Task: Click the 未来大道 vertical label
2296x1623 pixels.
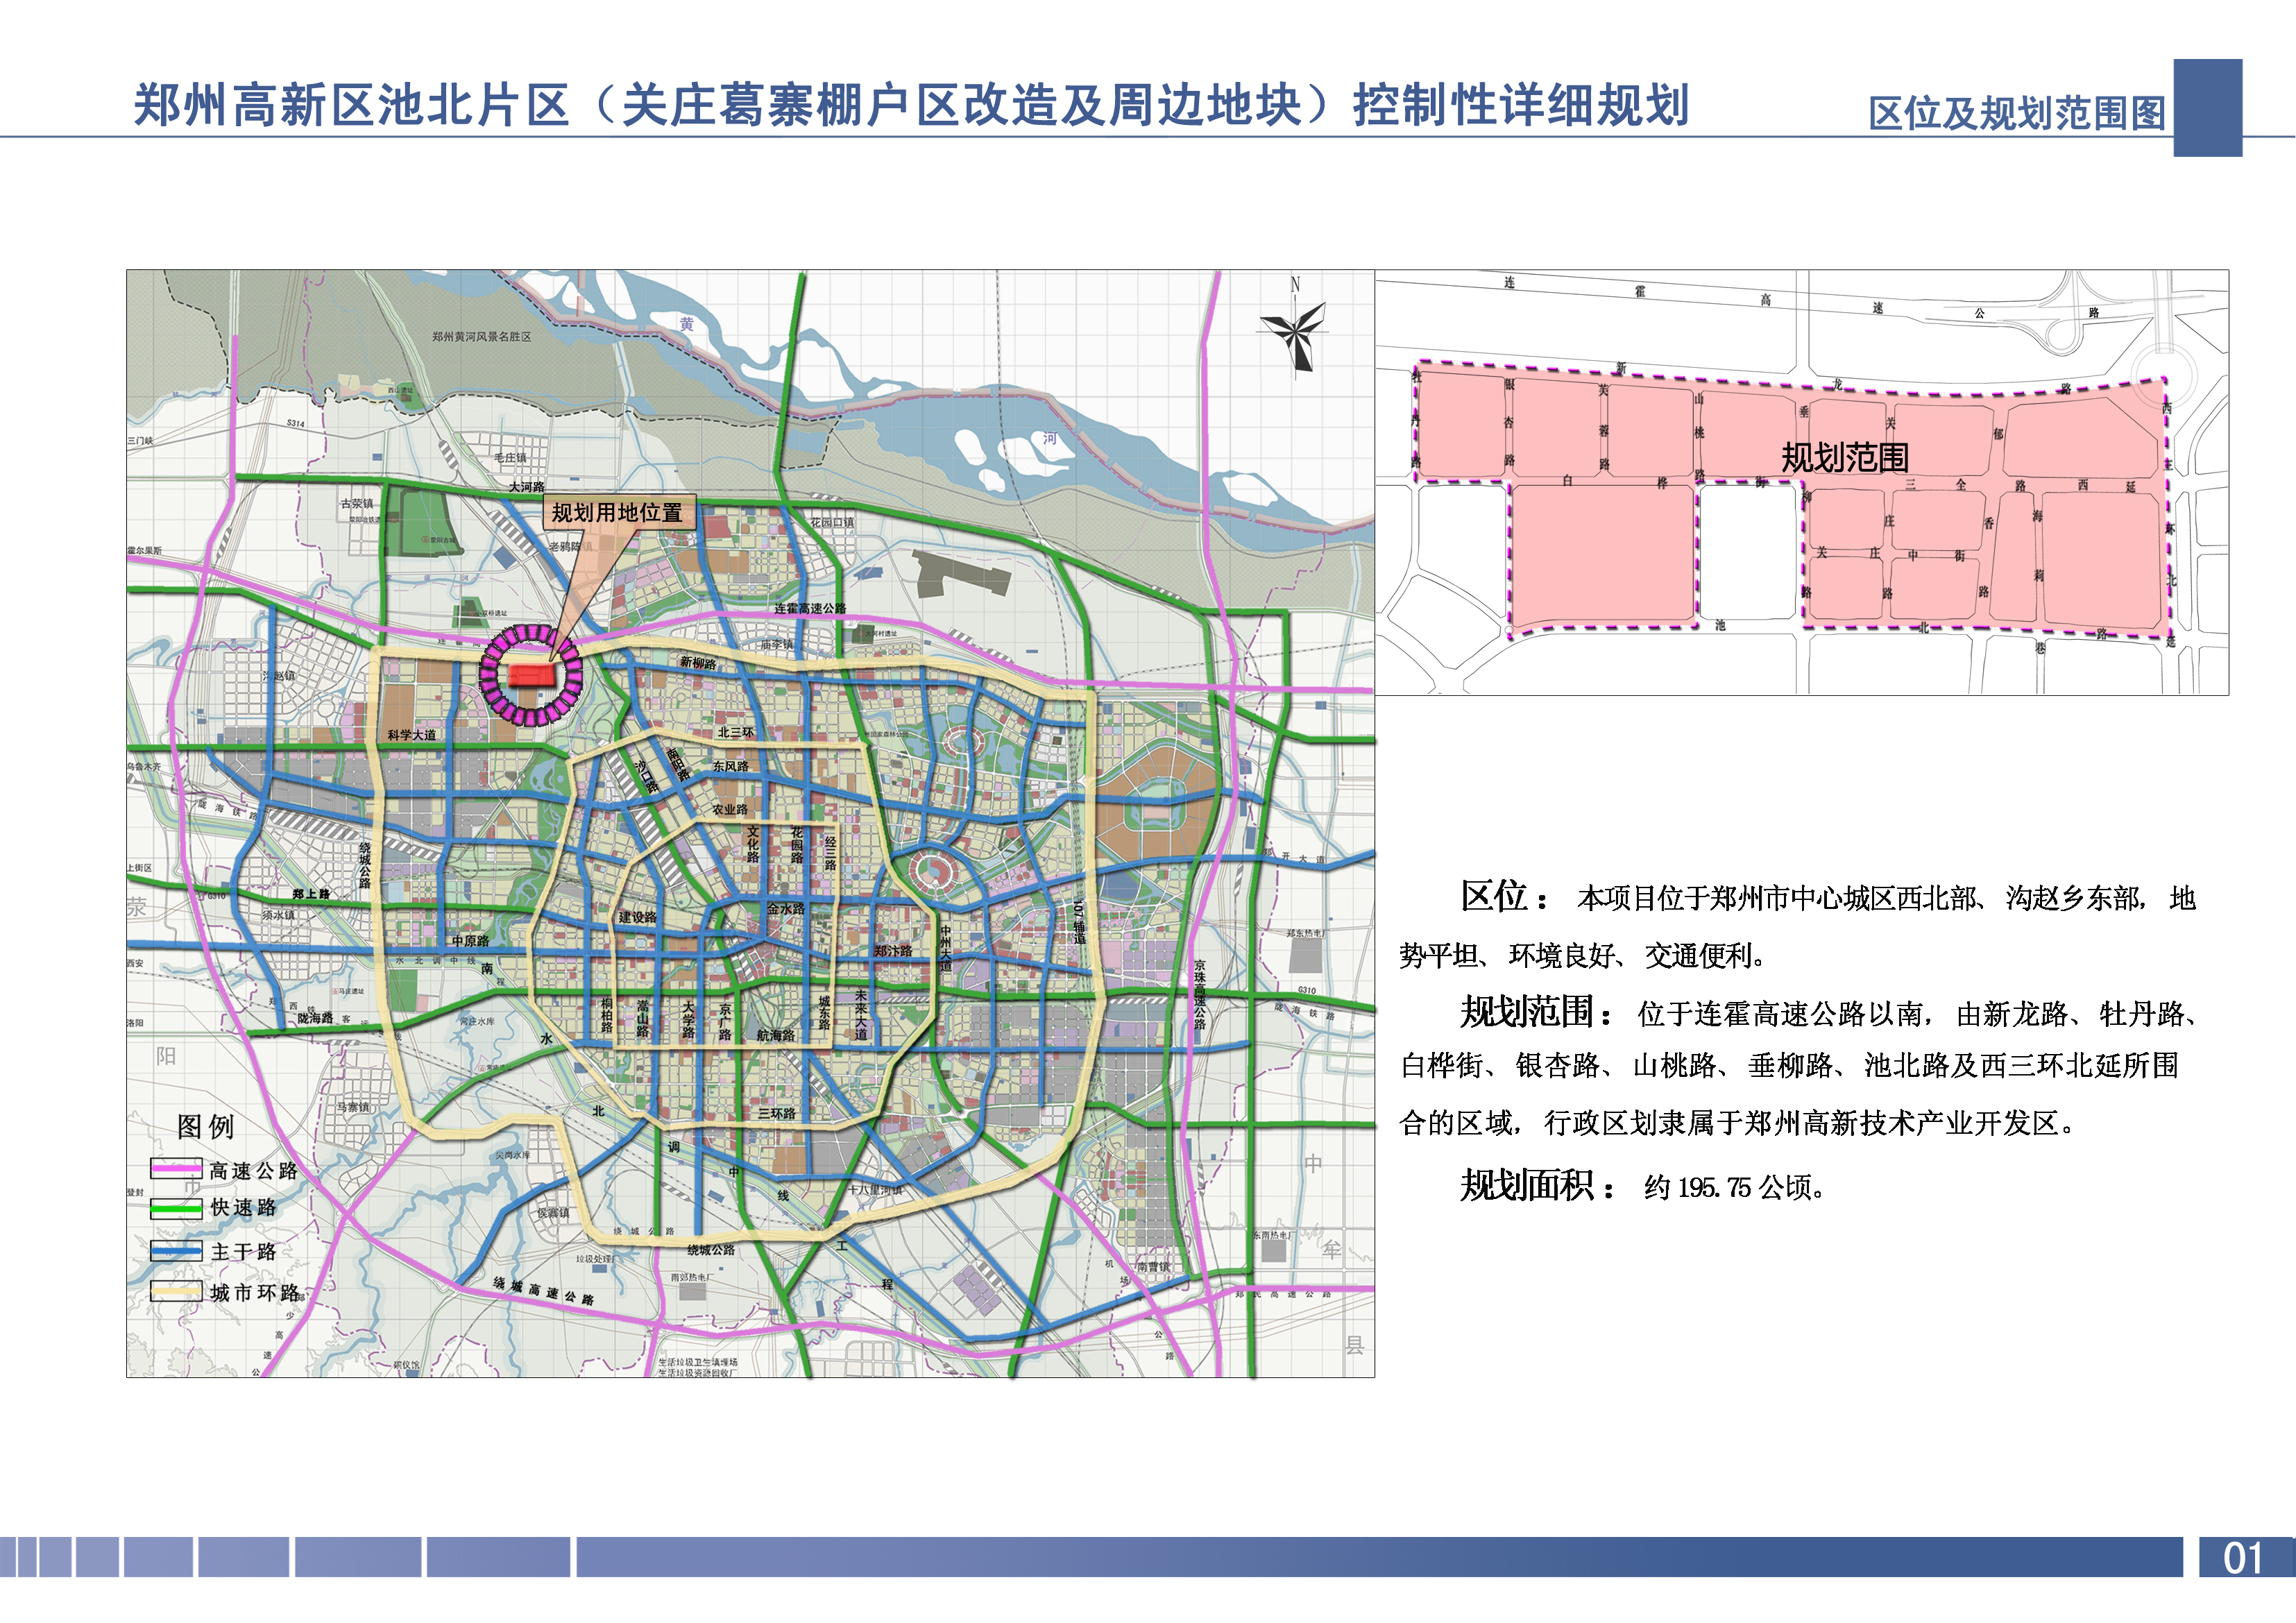Action: (860, 1014)
